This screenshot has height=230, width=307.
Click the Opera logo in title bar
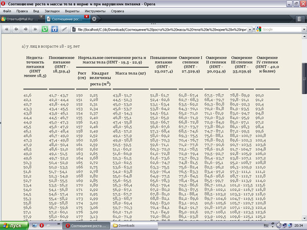3,4
